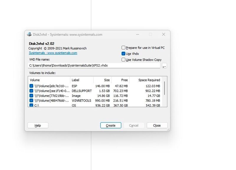Click the Disk2vhd app icon in title bar
This screenshot has height=170, width=236.
pos(29,34)
